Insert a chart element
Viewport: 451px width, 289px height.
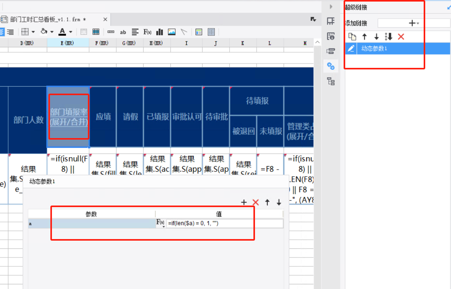159,32
